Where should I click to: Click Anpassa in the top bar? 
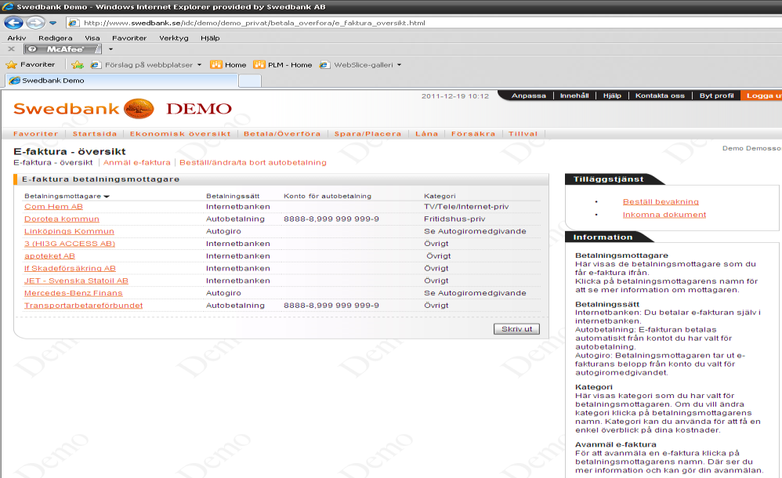pos(529,96)
